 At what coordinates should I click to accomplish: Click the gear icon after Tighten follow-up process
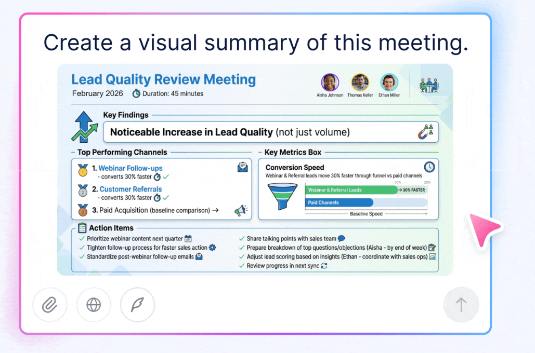(212, 248)
